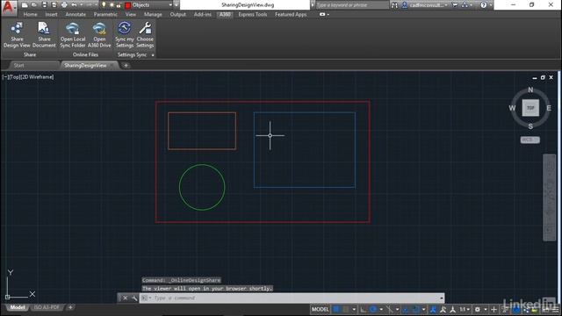Open snap mode settings dropdown arrow
Screen dimensions: 562x316
(354, 310)
